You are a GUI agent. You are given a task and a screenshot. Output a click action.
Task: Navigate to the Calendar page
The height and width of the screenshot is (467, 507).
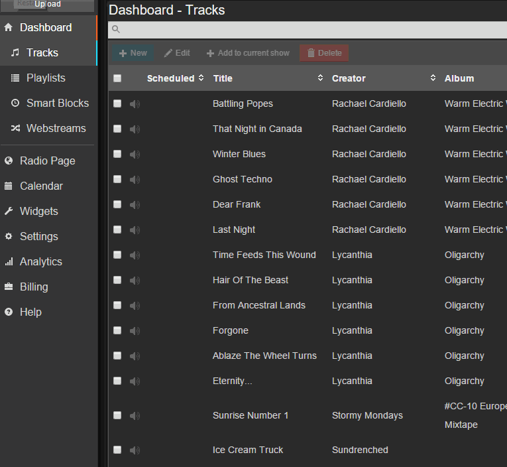[48, 186]
